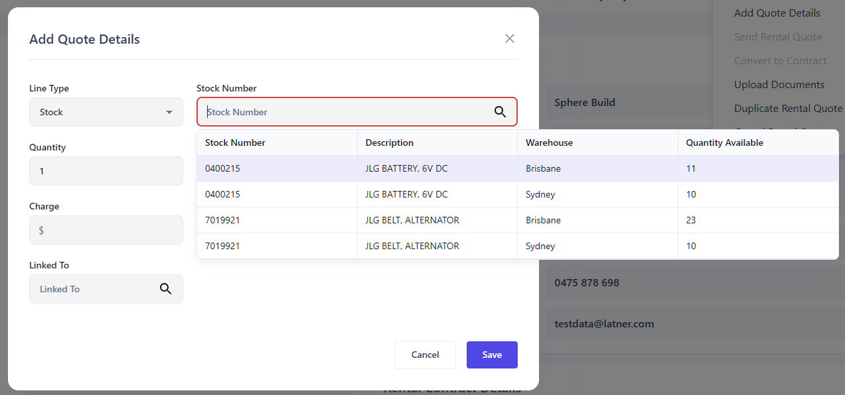Click the Quantity Available column header
The height and width of the screenshot is (395, 845).
coord(724,142)
